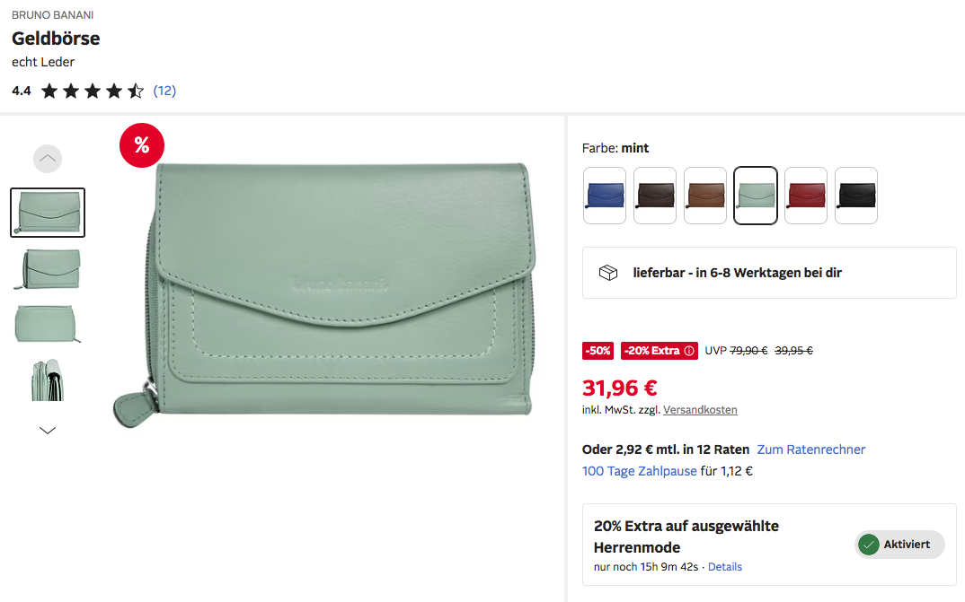The image size is (965, 602).
Task: Click the green checkmark Aktiviert icon
Action: coord(868,545)
